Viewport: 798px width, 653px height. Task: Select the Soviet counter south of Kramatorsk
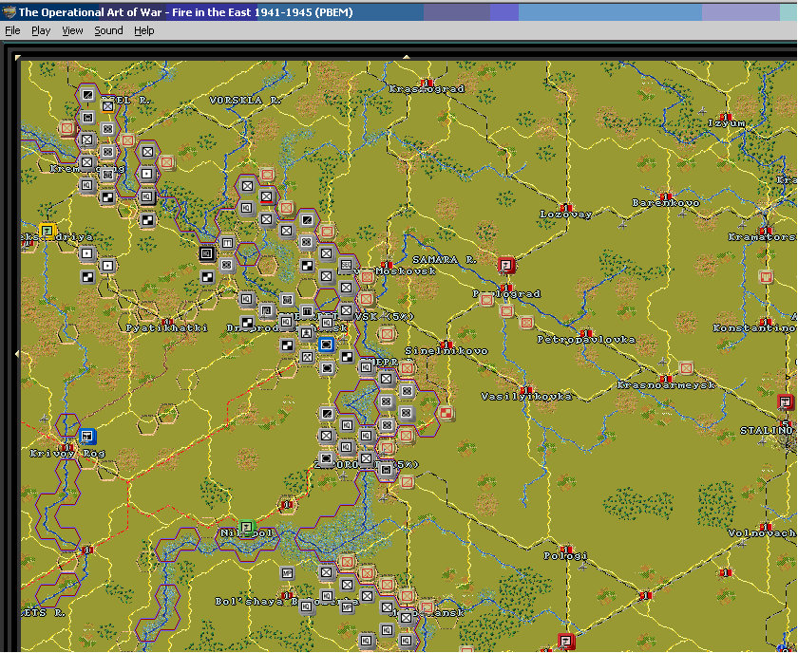766,276
